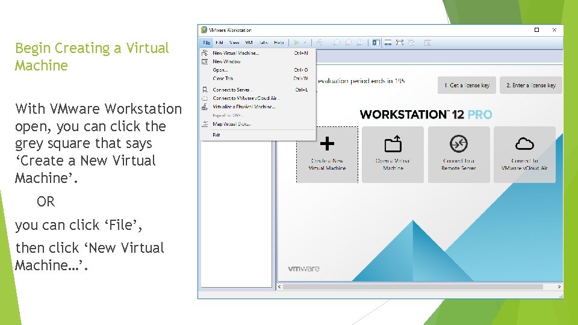Click the Send Ctrl+Alt+Del toolbar icon
Viewport: 578px width, 325px height.
319,43
